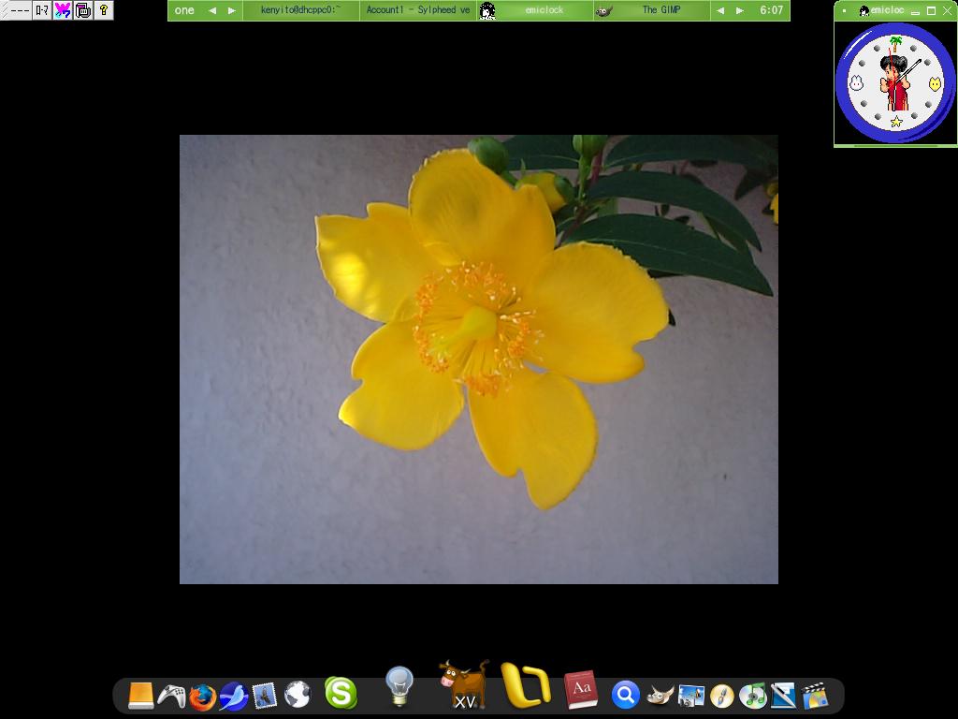Open the red dictionary app icon
958x719 pixels.
(581, 690)
